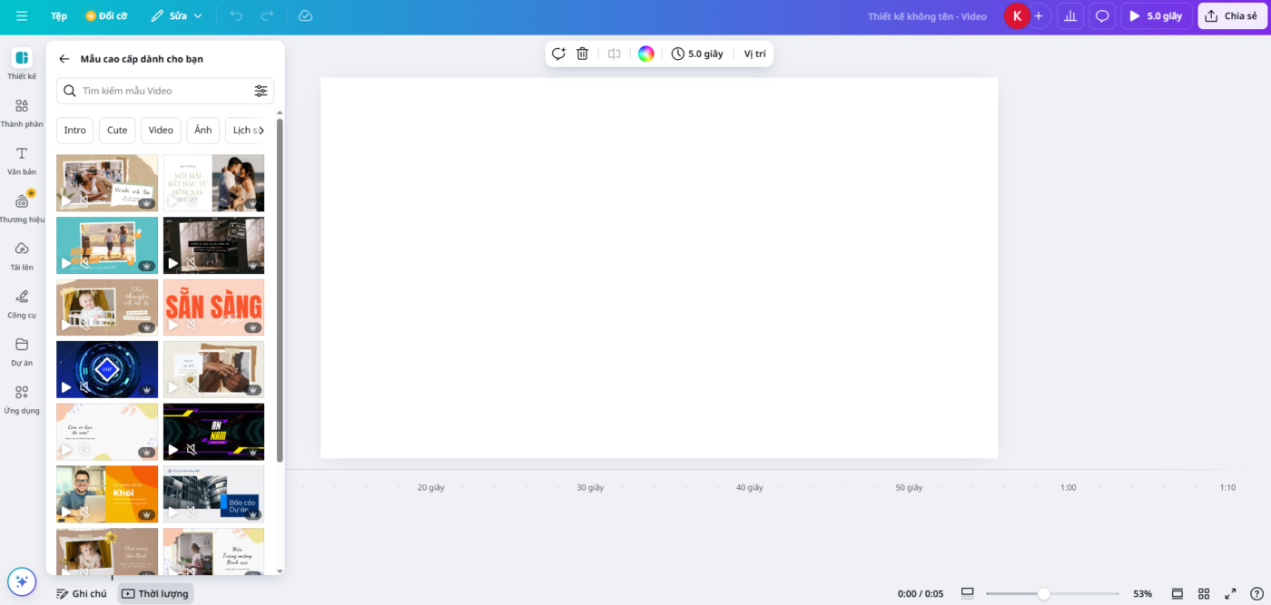Image resolution: width=1271 pixels, height=605 pixels.
Task: Add collaborator with plus icon
Action: [1039, 15]
